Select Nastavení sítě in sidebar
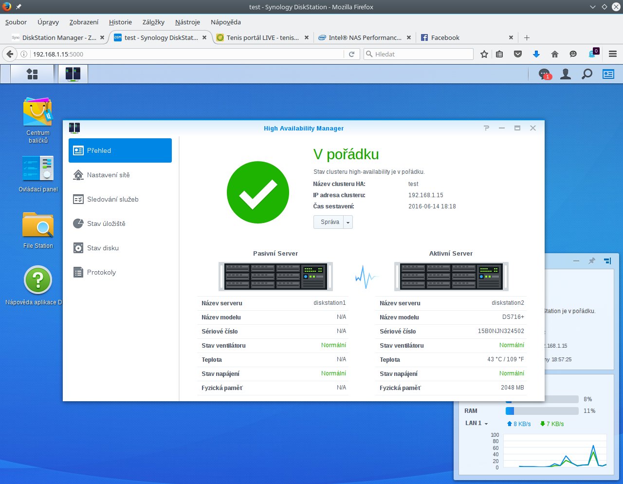The height and width of the screenshot is (484, 623). [x=108, y=175]
